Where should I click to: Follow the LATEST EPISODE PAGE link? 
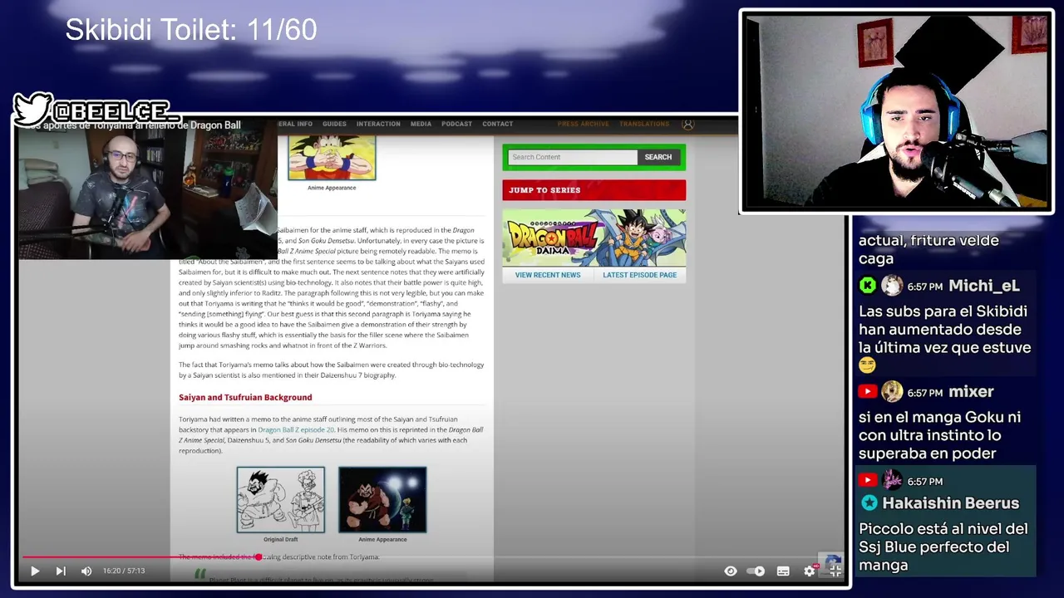pos(640,275)
